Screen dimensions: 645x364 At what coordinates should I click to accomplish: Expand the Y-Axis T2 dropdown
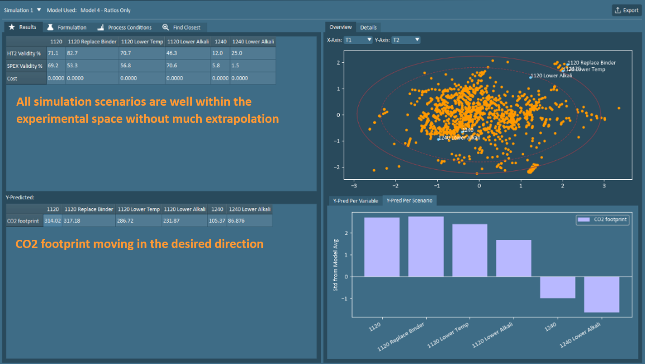(x=406, y=40)
